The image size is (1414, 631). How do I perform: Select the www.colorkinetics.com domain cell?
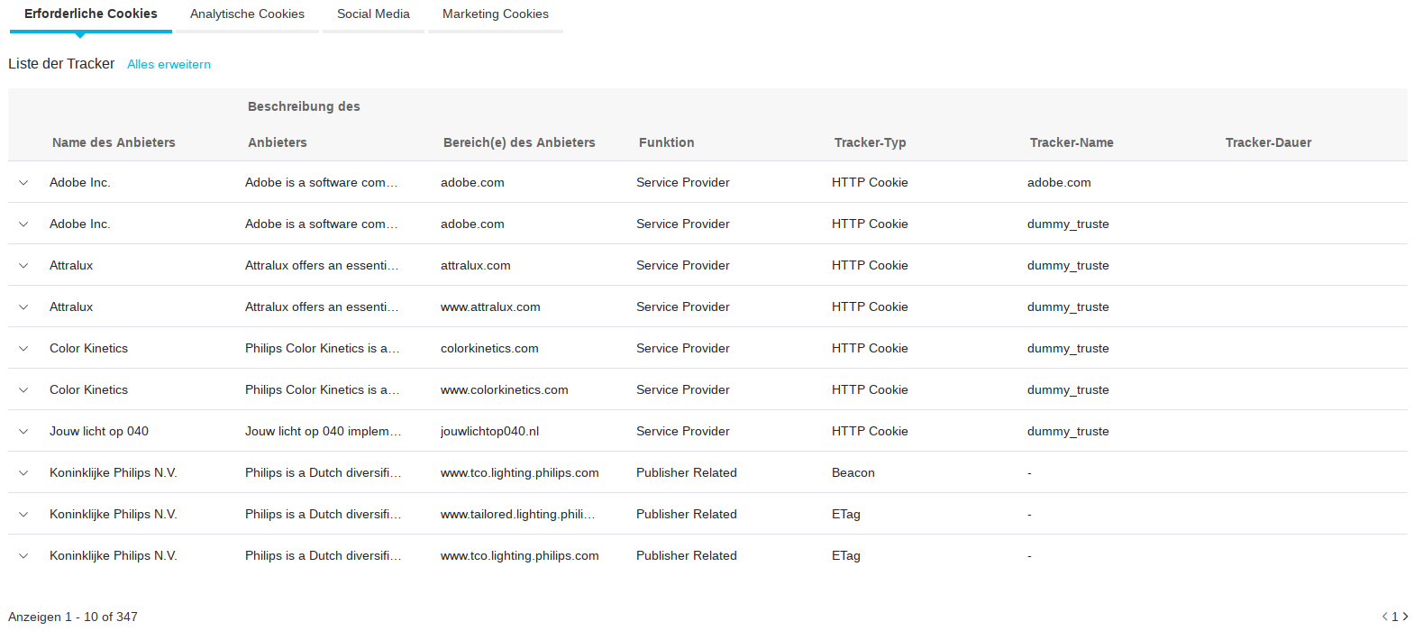[505, 390]
